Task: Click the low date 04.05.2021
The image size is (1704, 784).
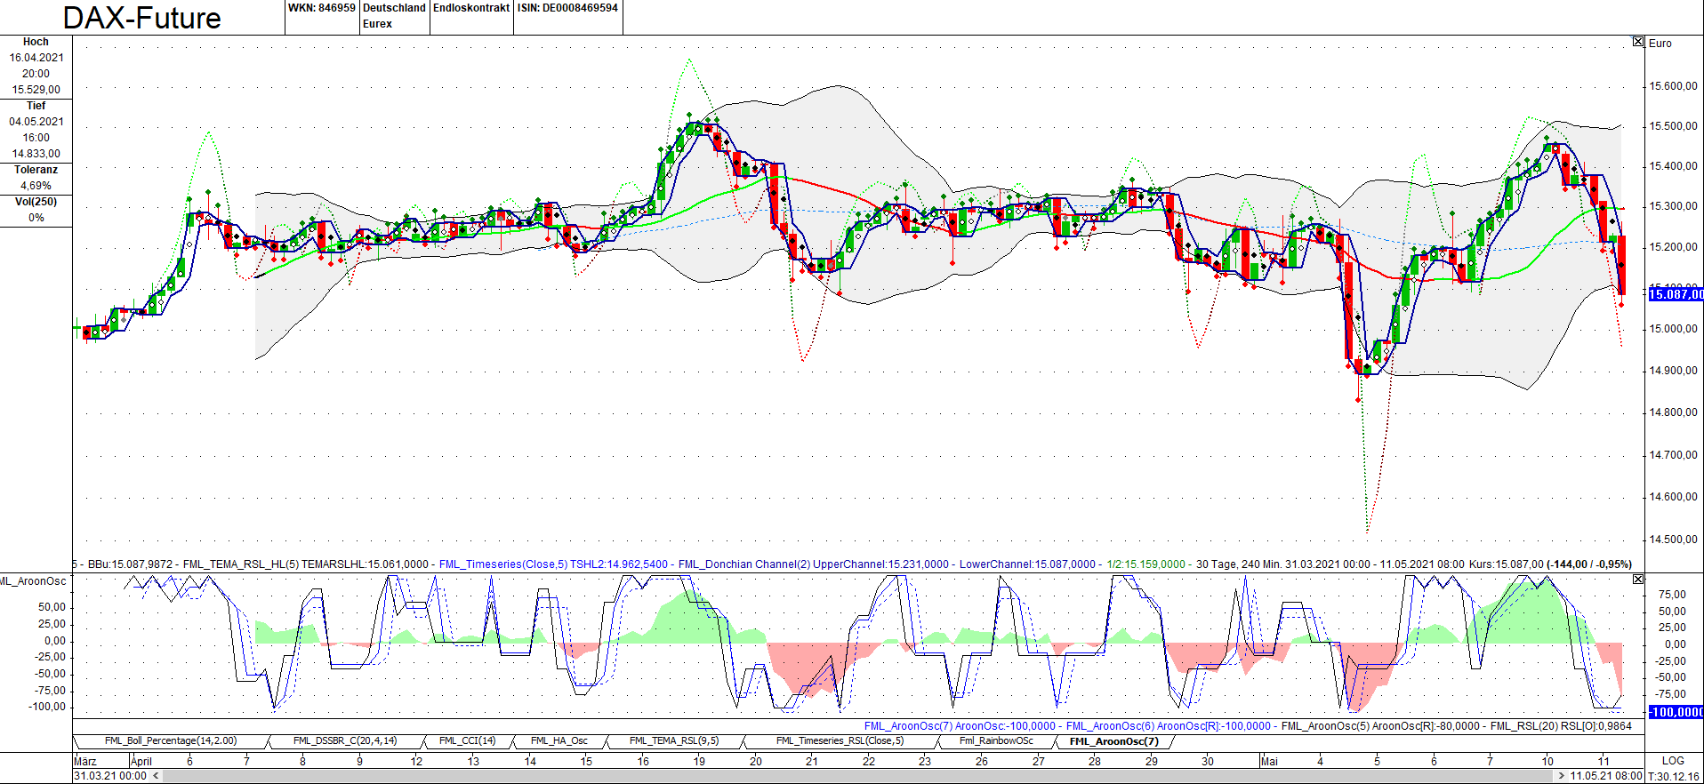Action: [36, 122]
